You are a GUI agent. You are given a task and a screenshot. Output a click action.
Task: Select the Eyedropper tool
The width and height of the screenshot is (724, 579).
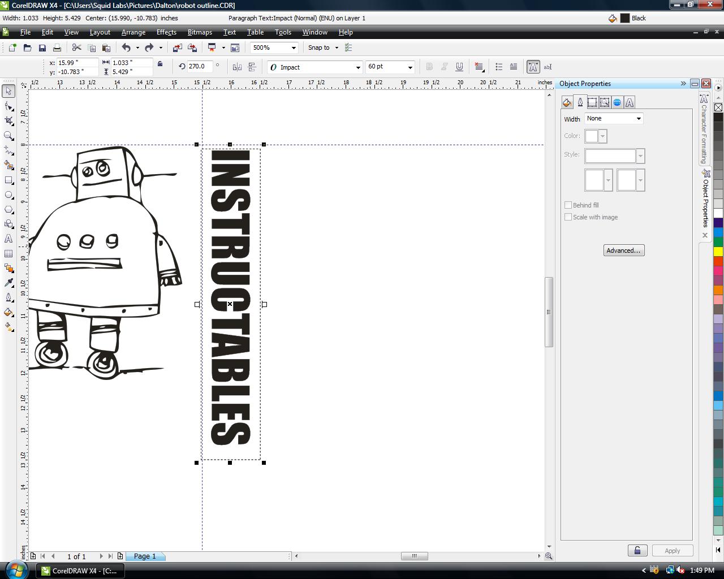click(x=8, y=283)
